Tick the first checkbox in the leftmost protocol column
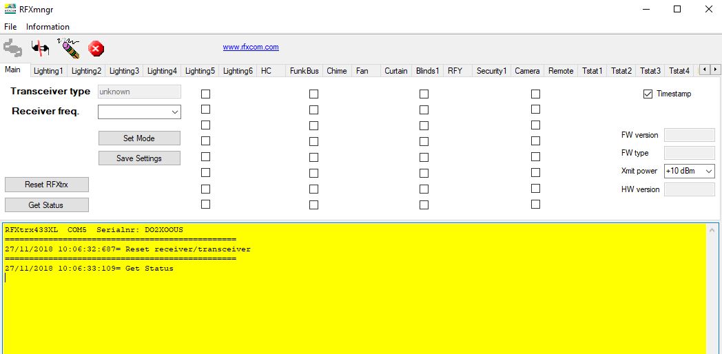Viewport: 722px width, 354px height. click(205, 94)
